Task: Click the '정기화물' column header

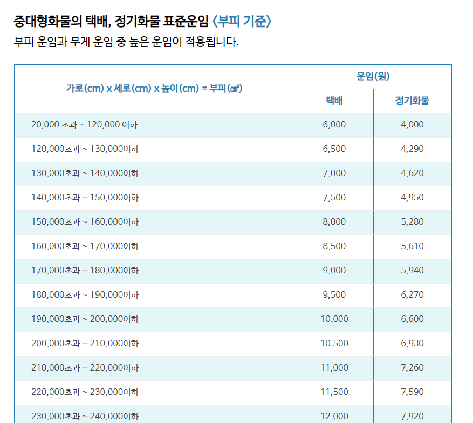Action: (412, 100)
